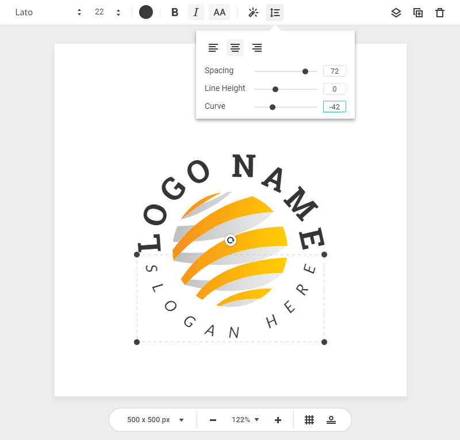The height and width of the screenshot is (440, 460).
Task: Open the 122% zoom level dropdown
Action: pos(246,420)
